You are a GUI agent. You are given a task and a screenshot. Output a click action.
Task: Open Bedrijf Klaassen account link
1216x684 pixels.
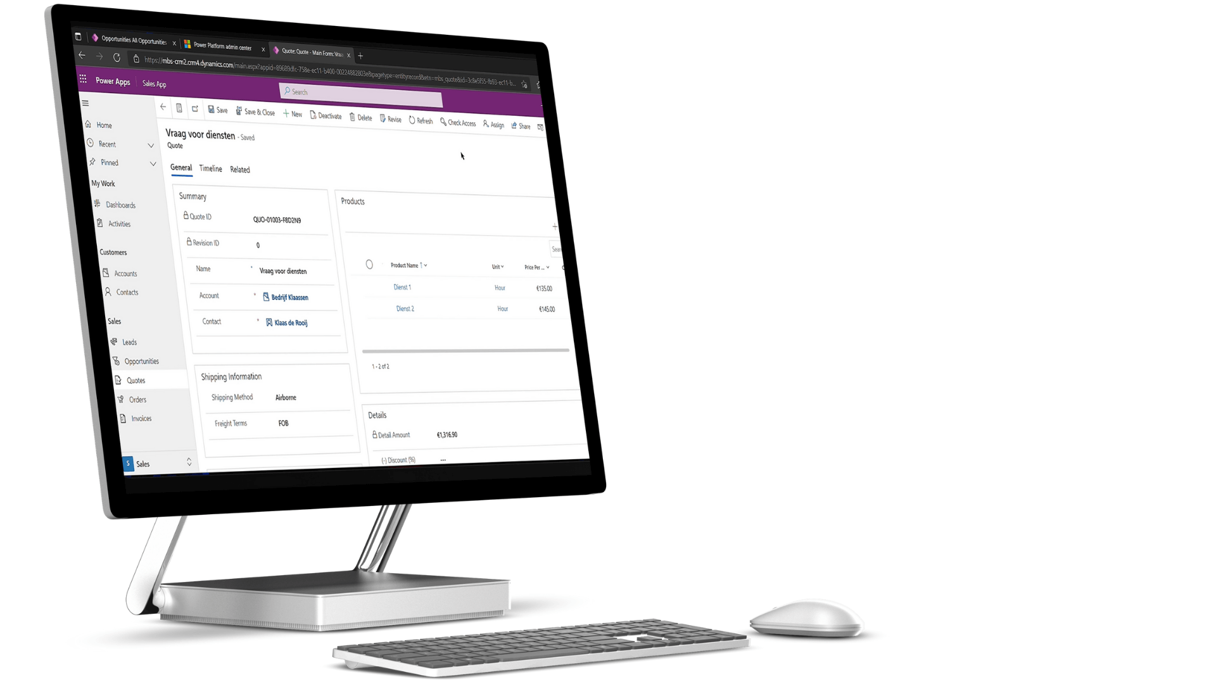click(288, 297)
